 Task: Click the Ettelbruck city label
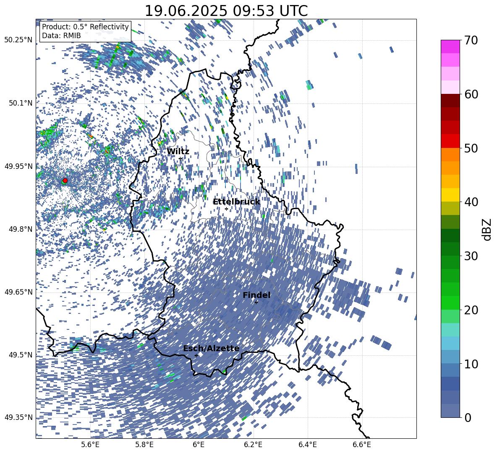[x=236, y=202]
